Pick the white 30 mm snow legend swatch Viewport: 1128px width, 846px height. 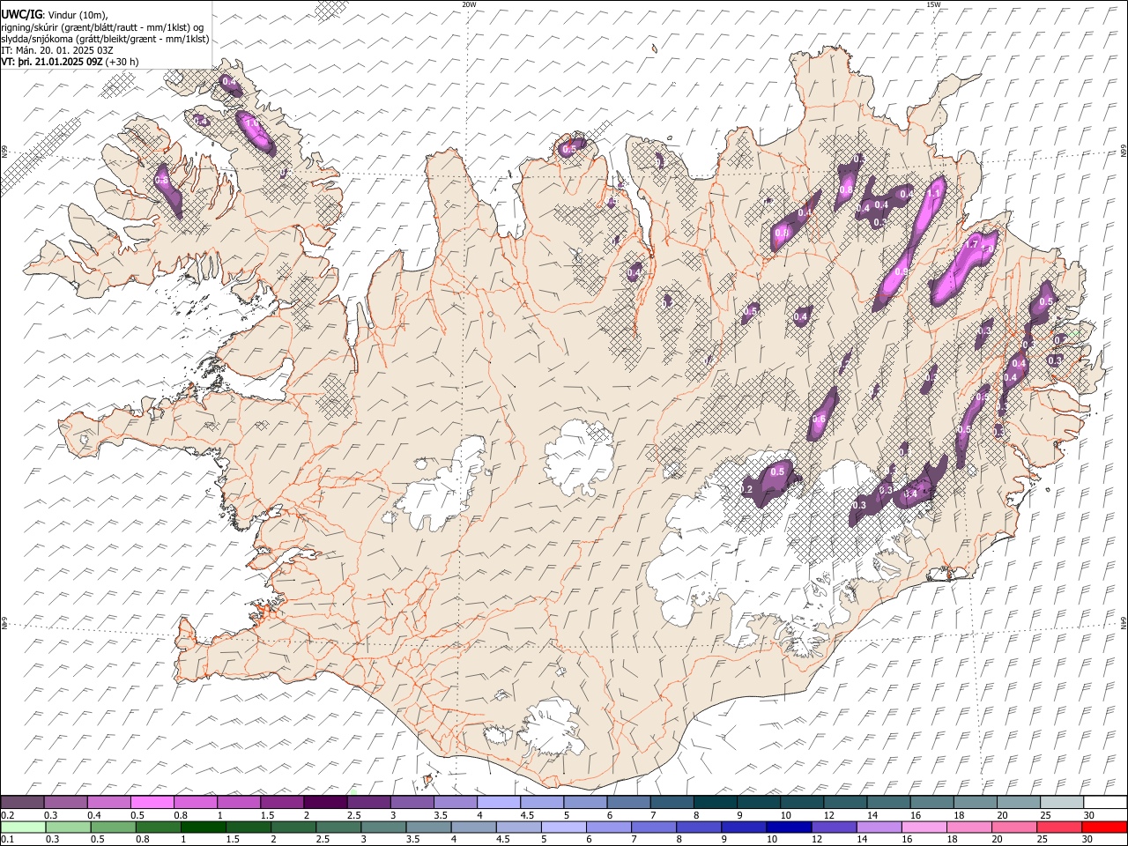tap(1106, 802)
